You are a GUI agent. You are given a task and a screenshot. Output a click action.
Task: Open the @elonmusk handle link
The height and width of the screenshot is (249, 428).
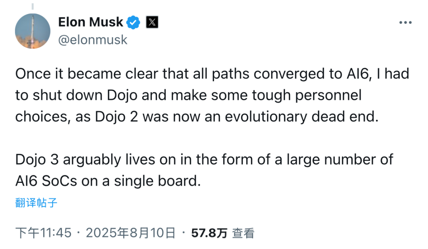tap(93, 40)
